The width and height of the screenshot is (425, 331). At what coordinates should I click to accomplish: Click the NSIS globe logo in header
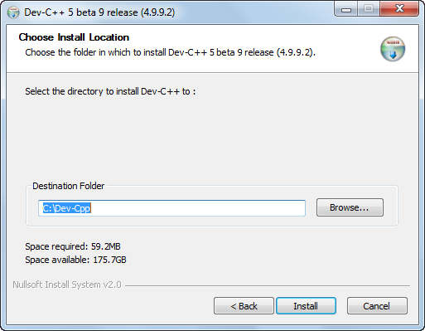tap(393, 49)
